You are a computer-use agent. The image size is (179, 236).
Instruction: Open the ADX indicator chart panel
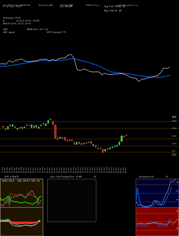21,193
